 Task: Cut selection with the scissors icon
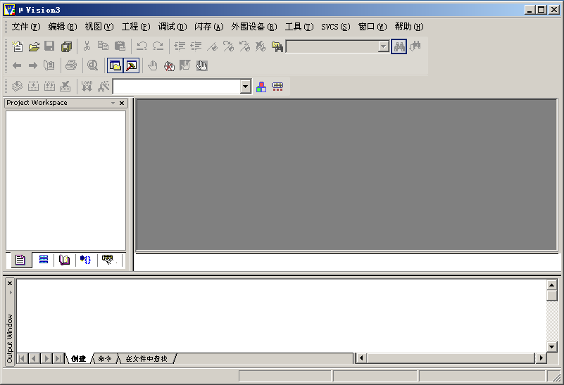(x=87, y=46)
